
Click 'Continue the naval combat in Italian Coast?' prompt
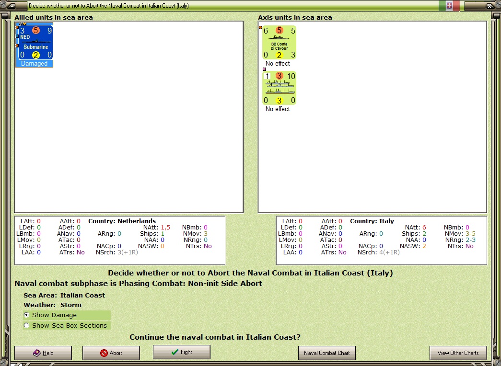click(x=215, y=337)
